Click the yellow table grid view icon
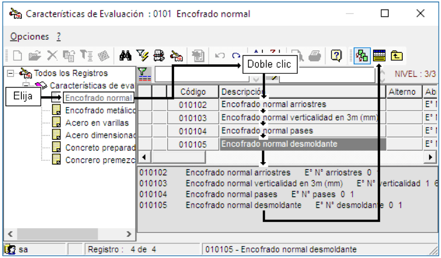Image resolution: width=441 pixels, height=258 pixels. pos(379,56)
